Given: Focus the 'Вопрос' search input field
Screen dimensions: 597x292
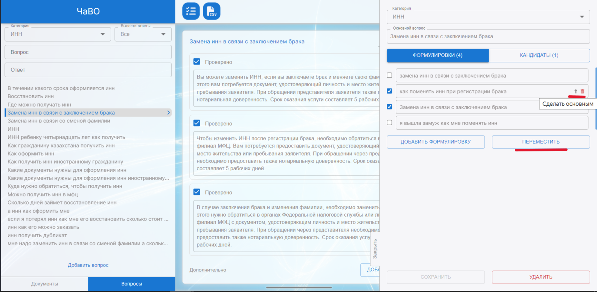Looking at the screenshot, I should [88, 52].
